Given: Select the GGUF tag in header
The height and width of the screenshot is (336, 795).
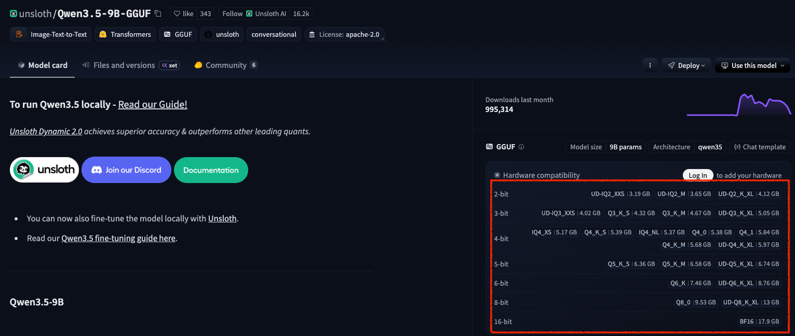Looking at the screenshot, I should (x=178, y=34).
